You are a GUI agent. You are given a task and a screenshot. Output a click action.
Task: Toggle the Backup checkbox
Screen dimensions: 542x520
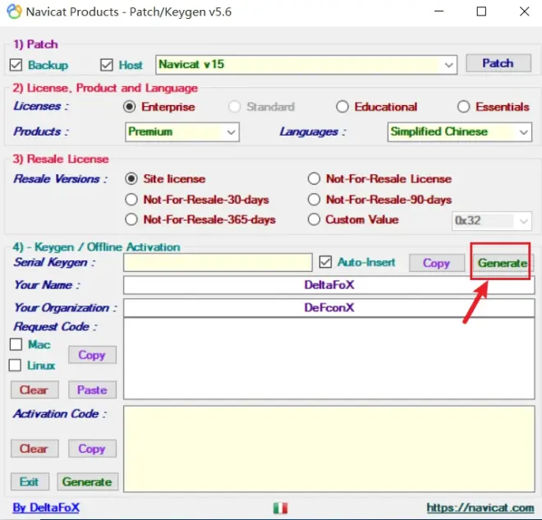click(x=16, y=65)
